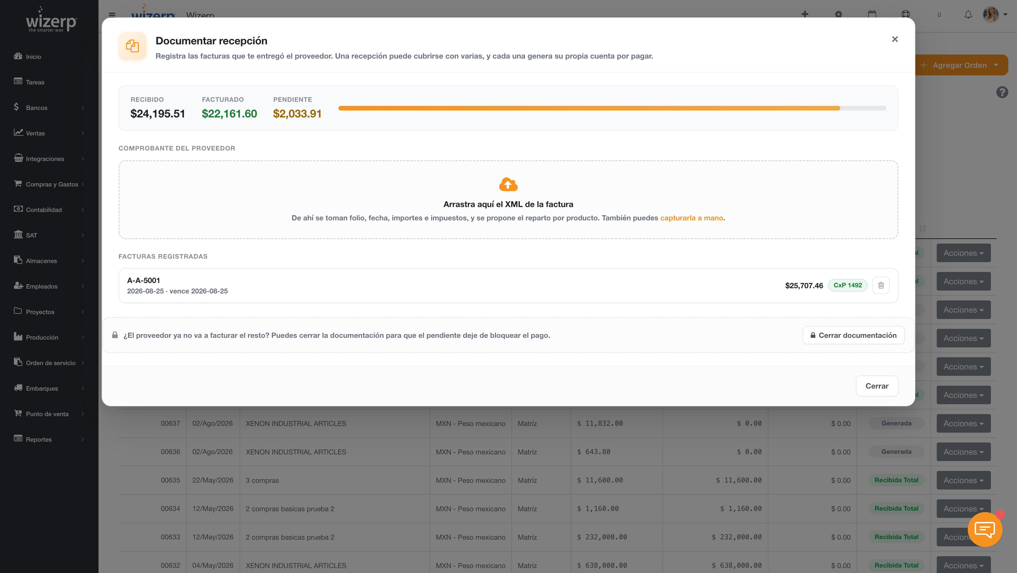Open the notifications bell
The width and height of the screenshot is (1017, 573).
click(968, 14)
